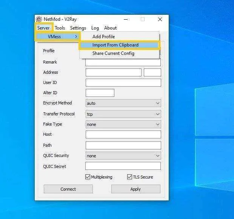Open the About menu
This screenshot has height=219, width=234.
[x=111, y=28]
